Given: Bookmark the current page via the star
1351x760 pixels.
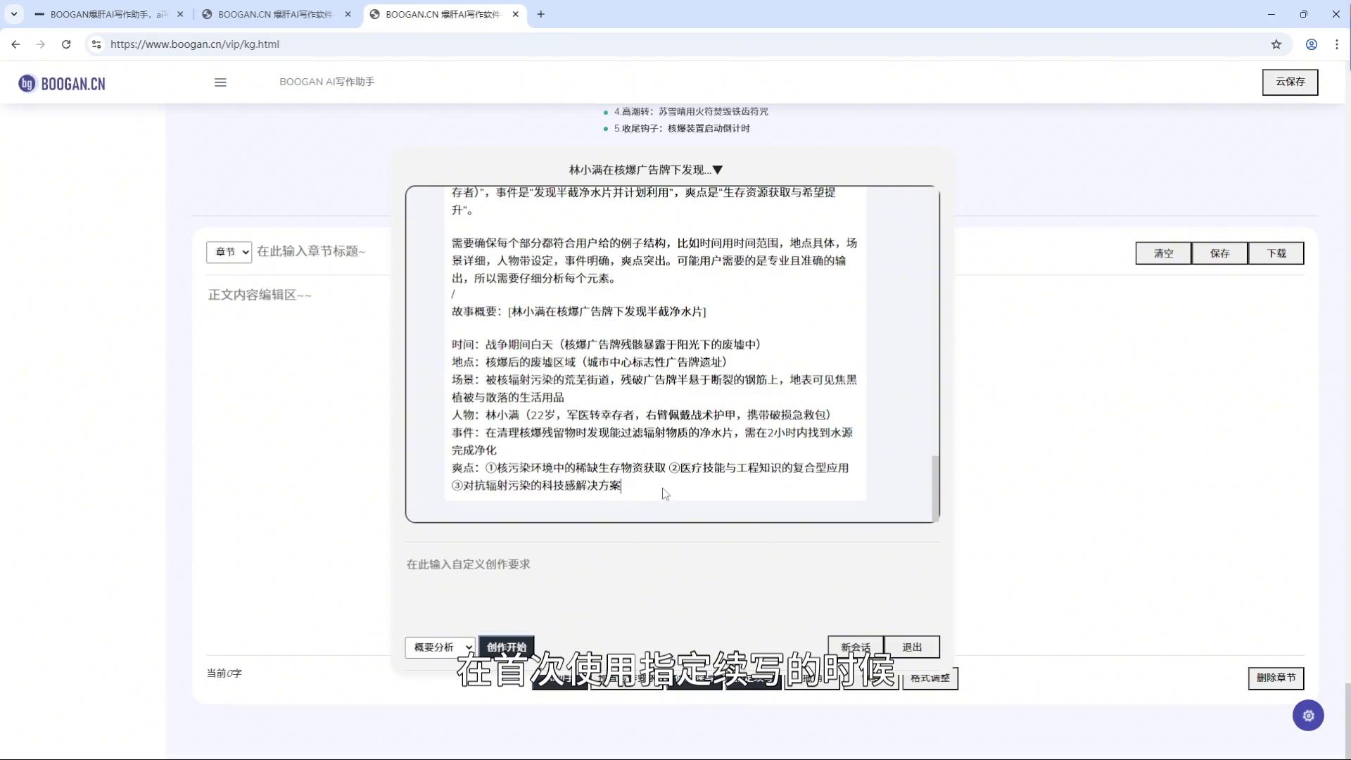Looking at the screenshot, I should [x=1276, y=44].
